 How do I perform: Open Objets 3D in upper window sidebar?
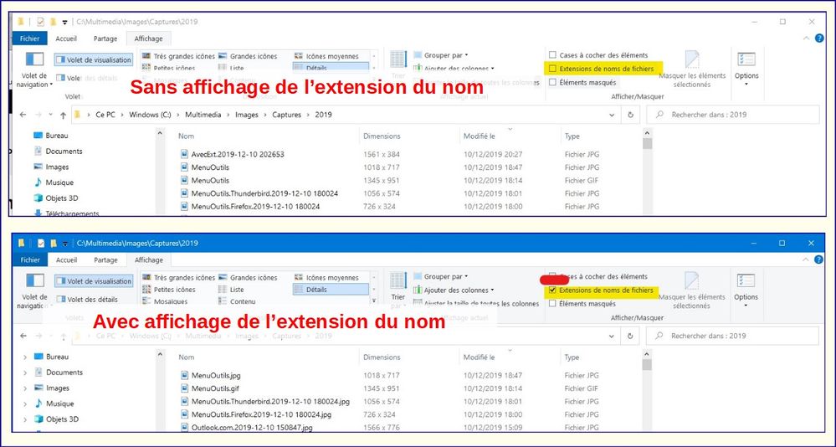click(x=56, y=198)
